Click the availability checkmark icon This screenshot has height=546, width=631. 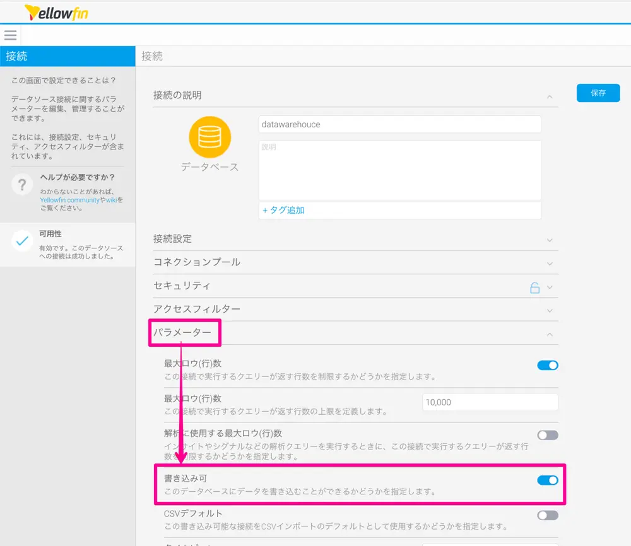(22, 240)
